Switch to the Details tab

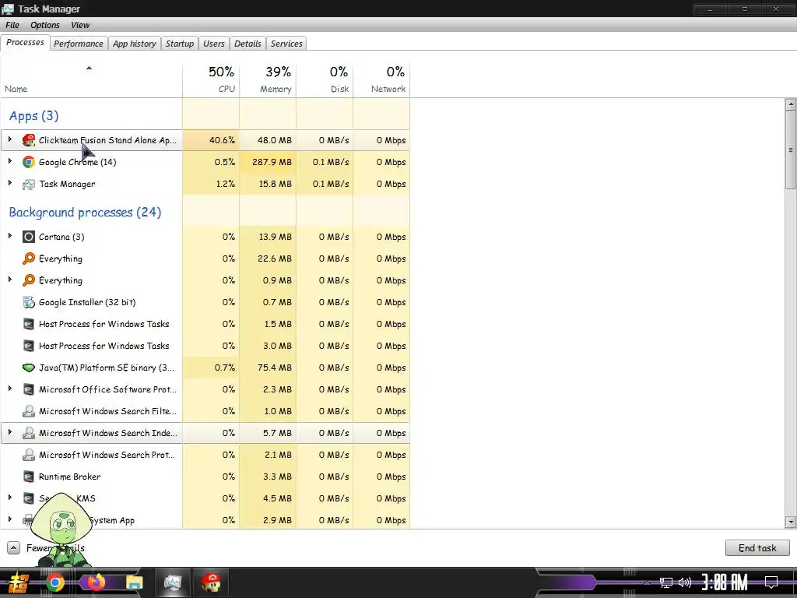pos(248,44)
